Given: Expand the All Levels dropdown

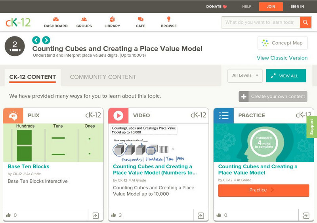Looking at the screenshot, I should (x=245, y=76).
